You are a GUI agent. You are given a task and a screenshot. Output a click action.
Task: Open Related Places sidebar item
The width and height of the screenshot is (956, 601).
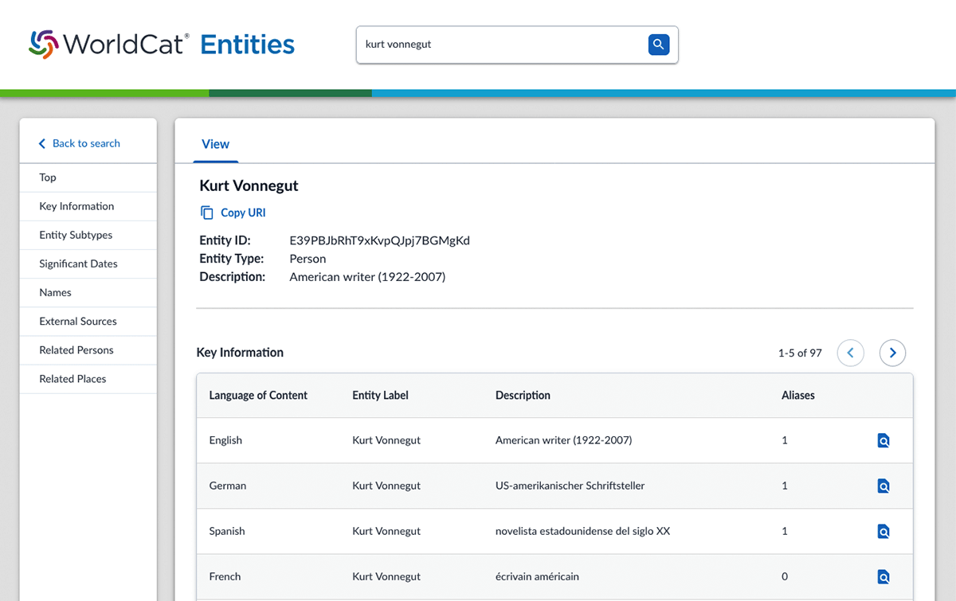[72, 379]
